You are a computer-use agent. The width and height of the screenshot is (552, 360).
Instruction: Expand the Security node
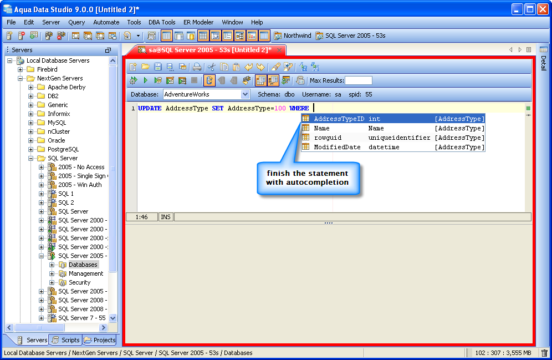pos(52,282)
